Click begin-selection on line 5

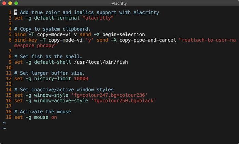(124, 34)
